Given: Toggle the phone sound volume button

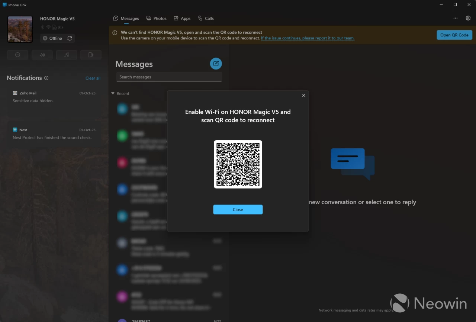Looking at the screenshot, I should click(42, 55).
